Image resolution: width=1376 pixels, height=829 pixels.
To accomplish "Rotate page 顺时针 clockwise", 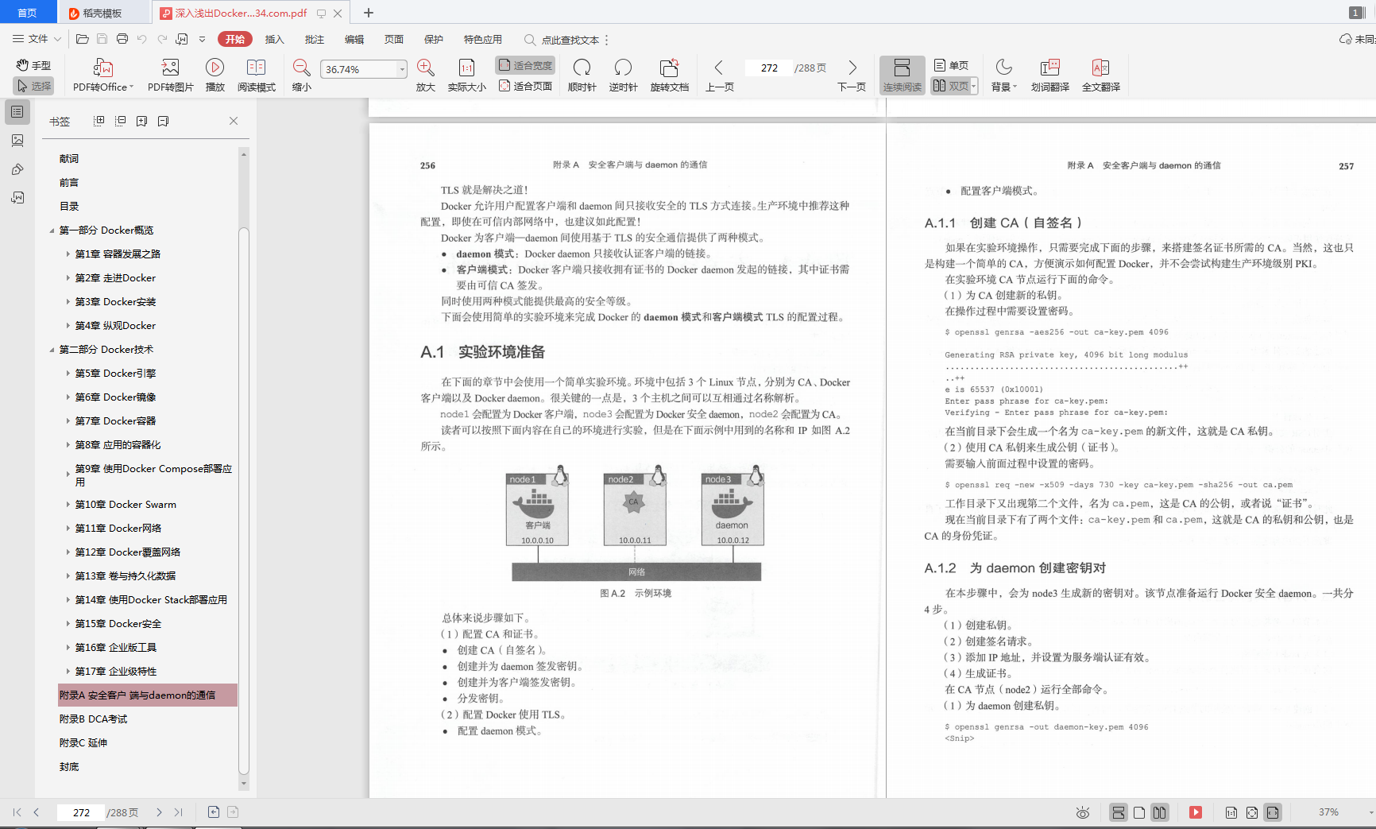I will tap(582, 76).
